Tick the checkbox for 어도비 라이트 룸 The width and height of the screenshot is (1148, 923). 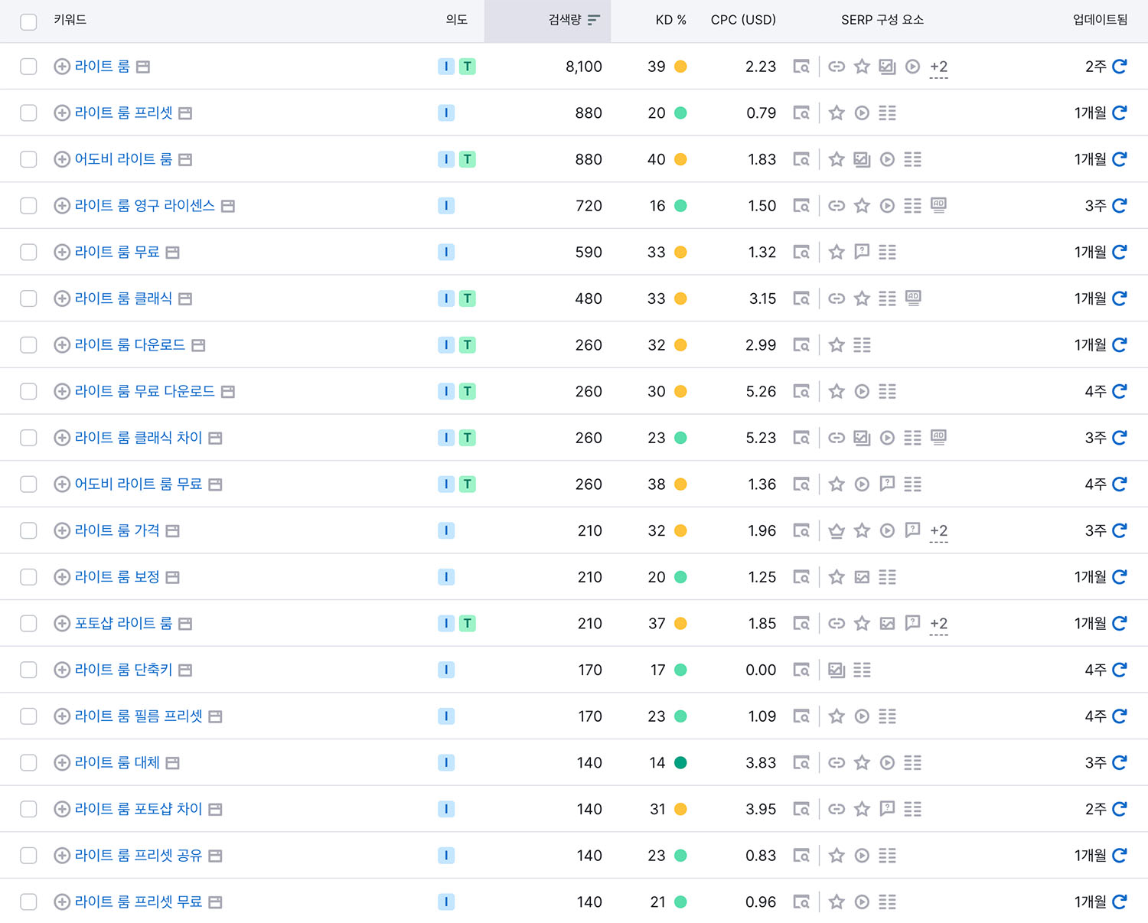28,159
